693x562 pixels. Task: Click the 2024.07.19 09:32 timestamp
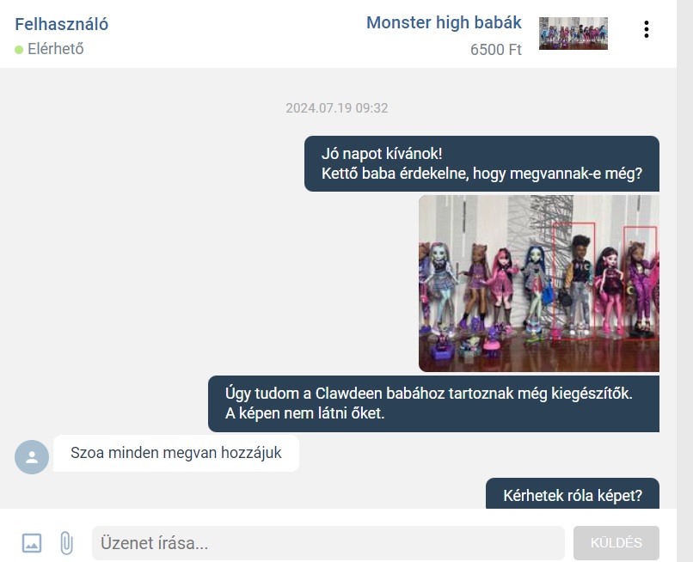pos(337,107)
